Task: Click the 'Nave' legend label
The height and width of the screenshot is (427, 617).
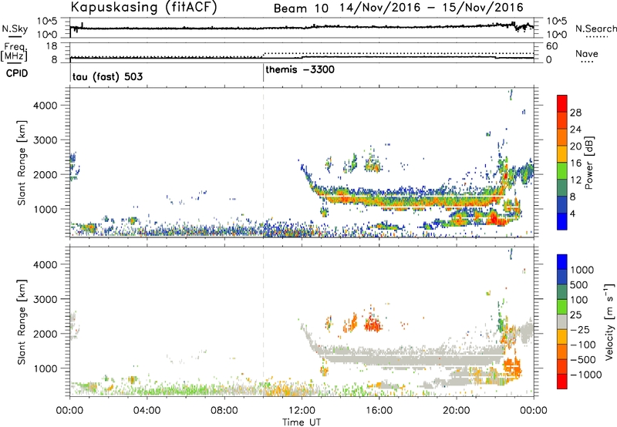Action: pyautogui.click(x=587, y=53)
